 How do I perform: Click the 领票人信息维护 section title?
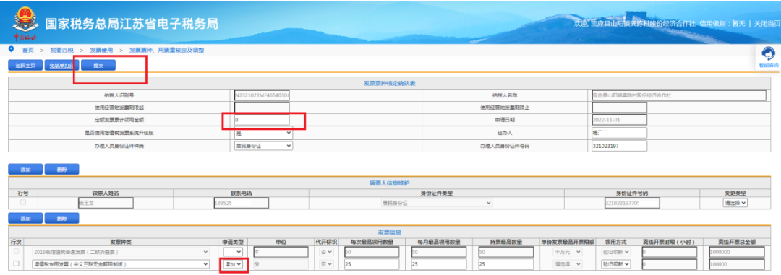coord(390,183)
